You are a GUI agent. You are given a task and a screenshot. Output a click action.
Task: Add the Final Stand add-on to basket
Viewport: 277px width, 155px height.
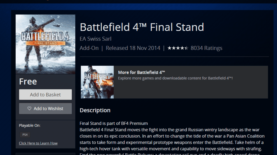[x=45, y=95]
